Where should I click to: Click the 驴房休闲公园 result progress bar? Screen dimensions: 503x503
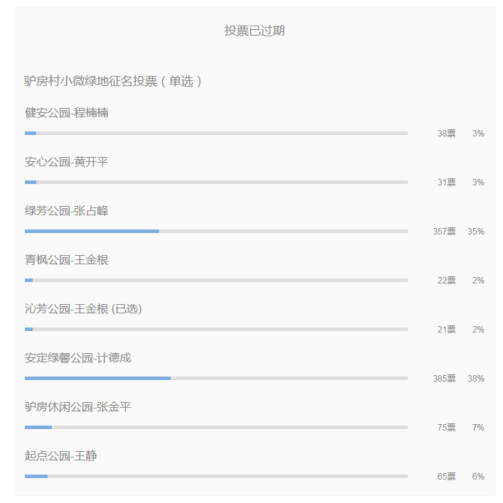(216, 427)
